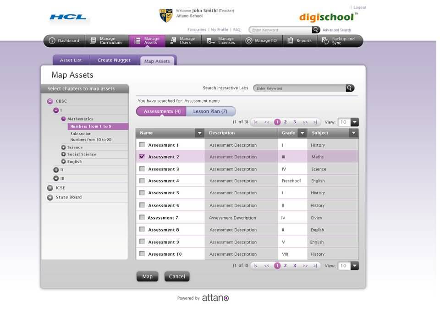The height and width of the screenshot is (330, 440).
Task: Click the Manage Licenses key icon
Action: click(211, 41)
